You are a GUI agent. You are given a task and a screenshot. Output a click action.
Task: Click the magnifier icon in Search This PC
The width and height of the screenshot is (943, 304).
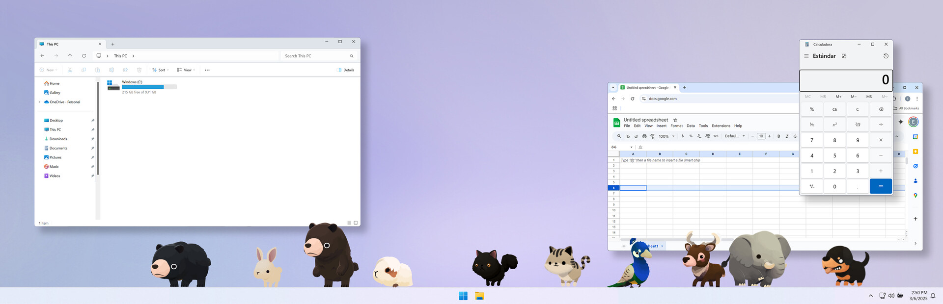[x=352, y=56]
